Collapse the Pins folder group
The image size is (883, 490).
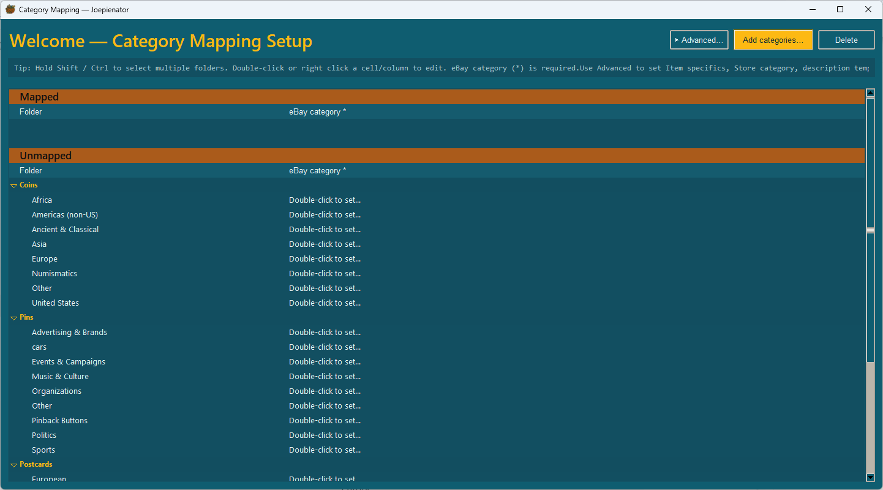click(14, 318)
